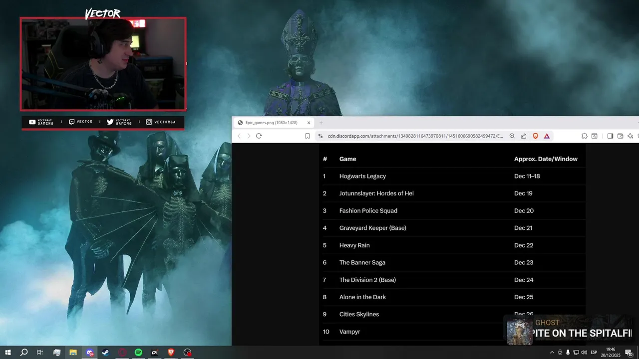Screen dimensions: 639x359
Task: Click the microphone tray icon
Action: [x=568, y=353]
